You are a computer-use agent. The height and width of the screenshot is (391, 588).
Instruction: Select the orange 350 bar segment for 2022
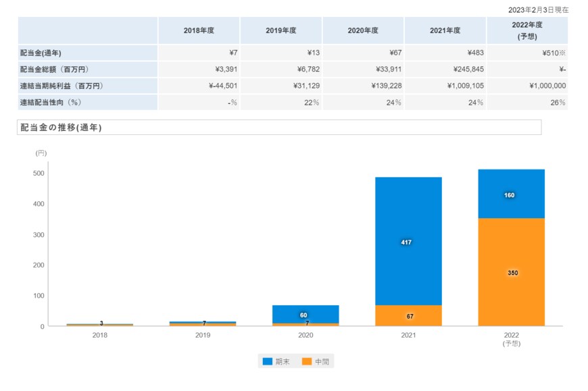click(x=511, y=272)
